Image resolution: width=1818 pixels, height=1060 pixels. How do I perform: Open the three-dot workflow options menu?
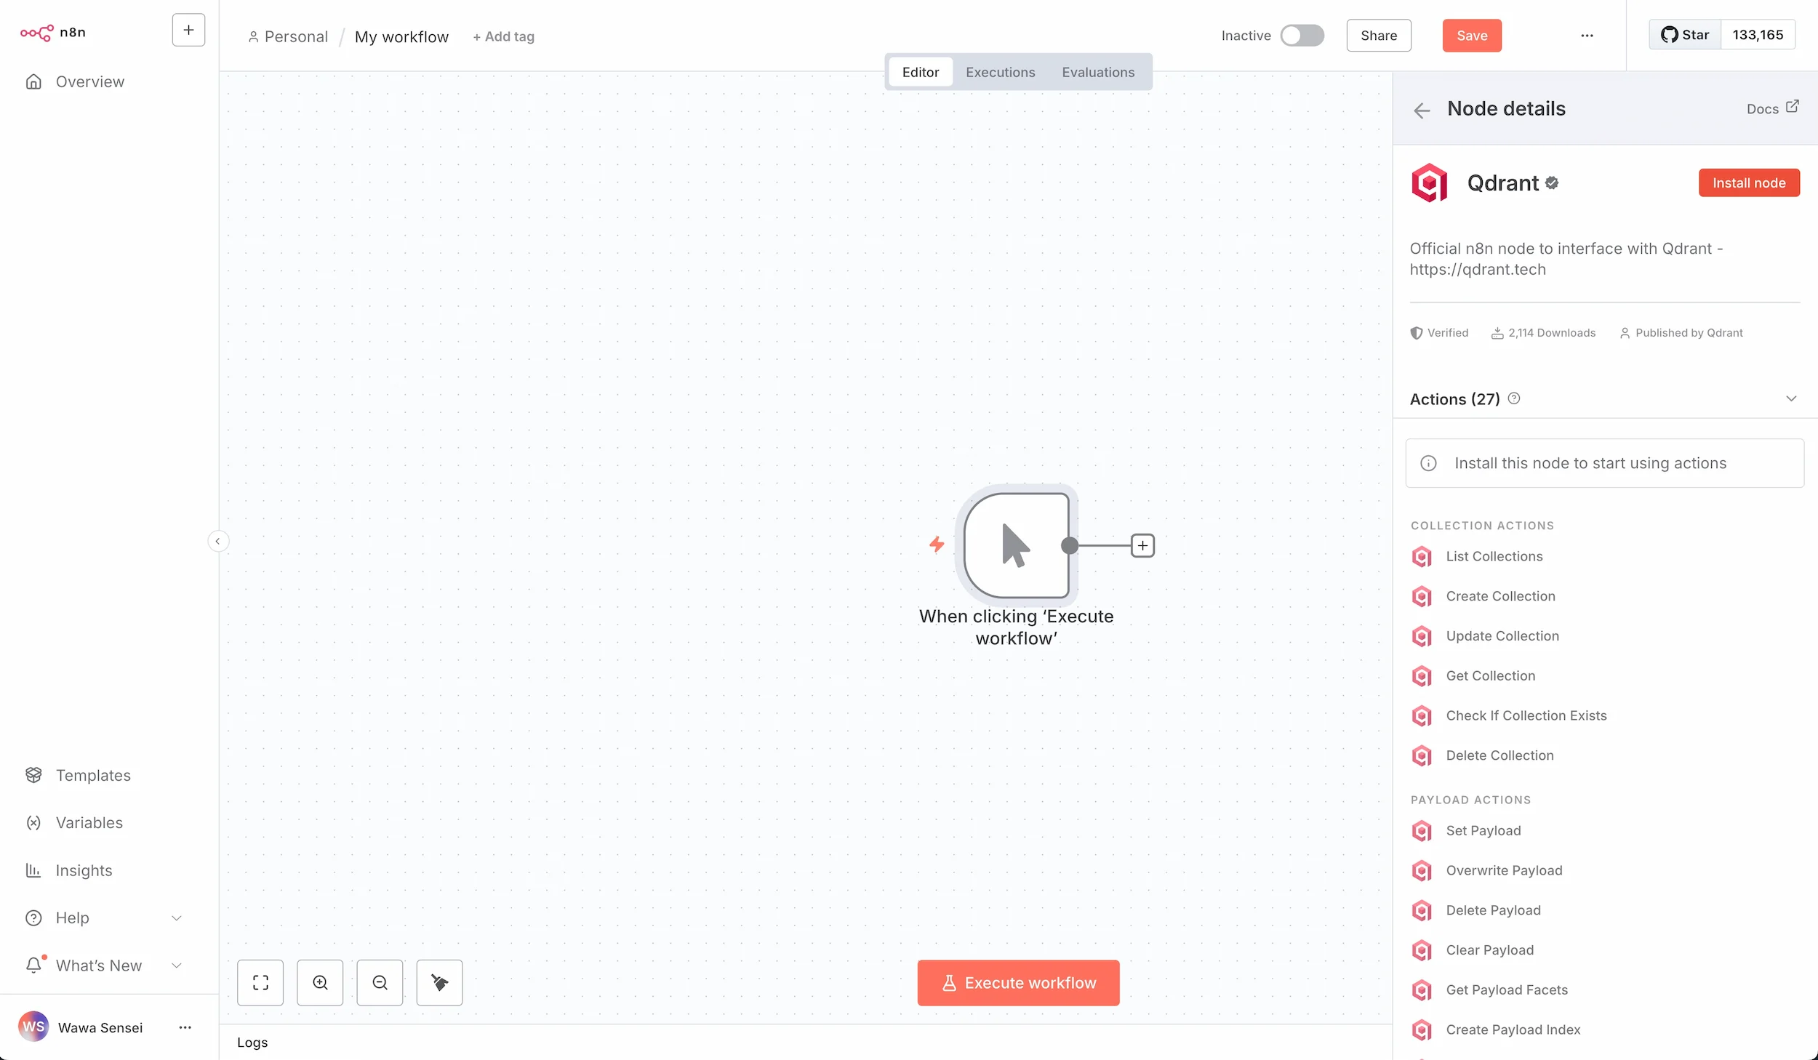point(1587,36)
